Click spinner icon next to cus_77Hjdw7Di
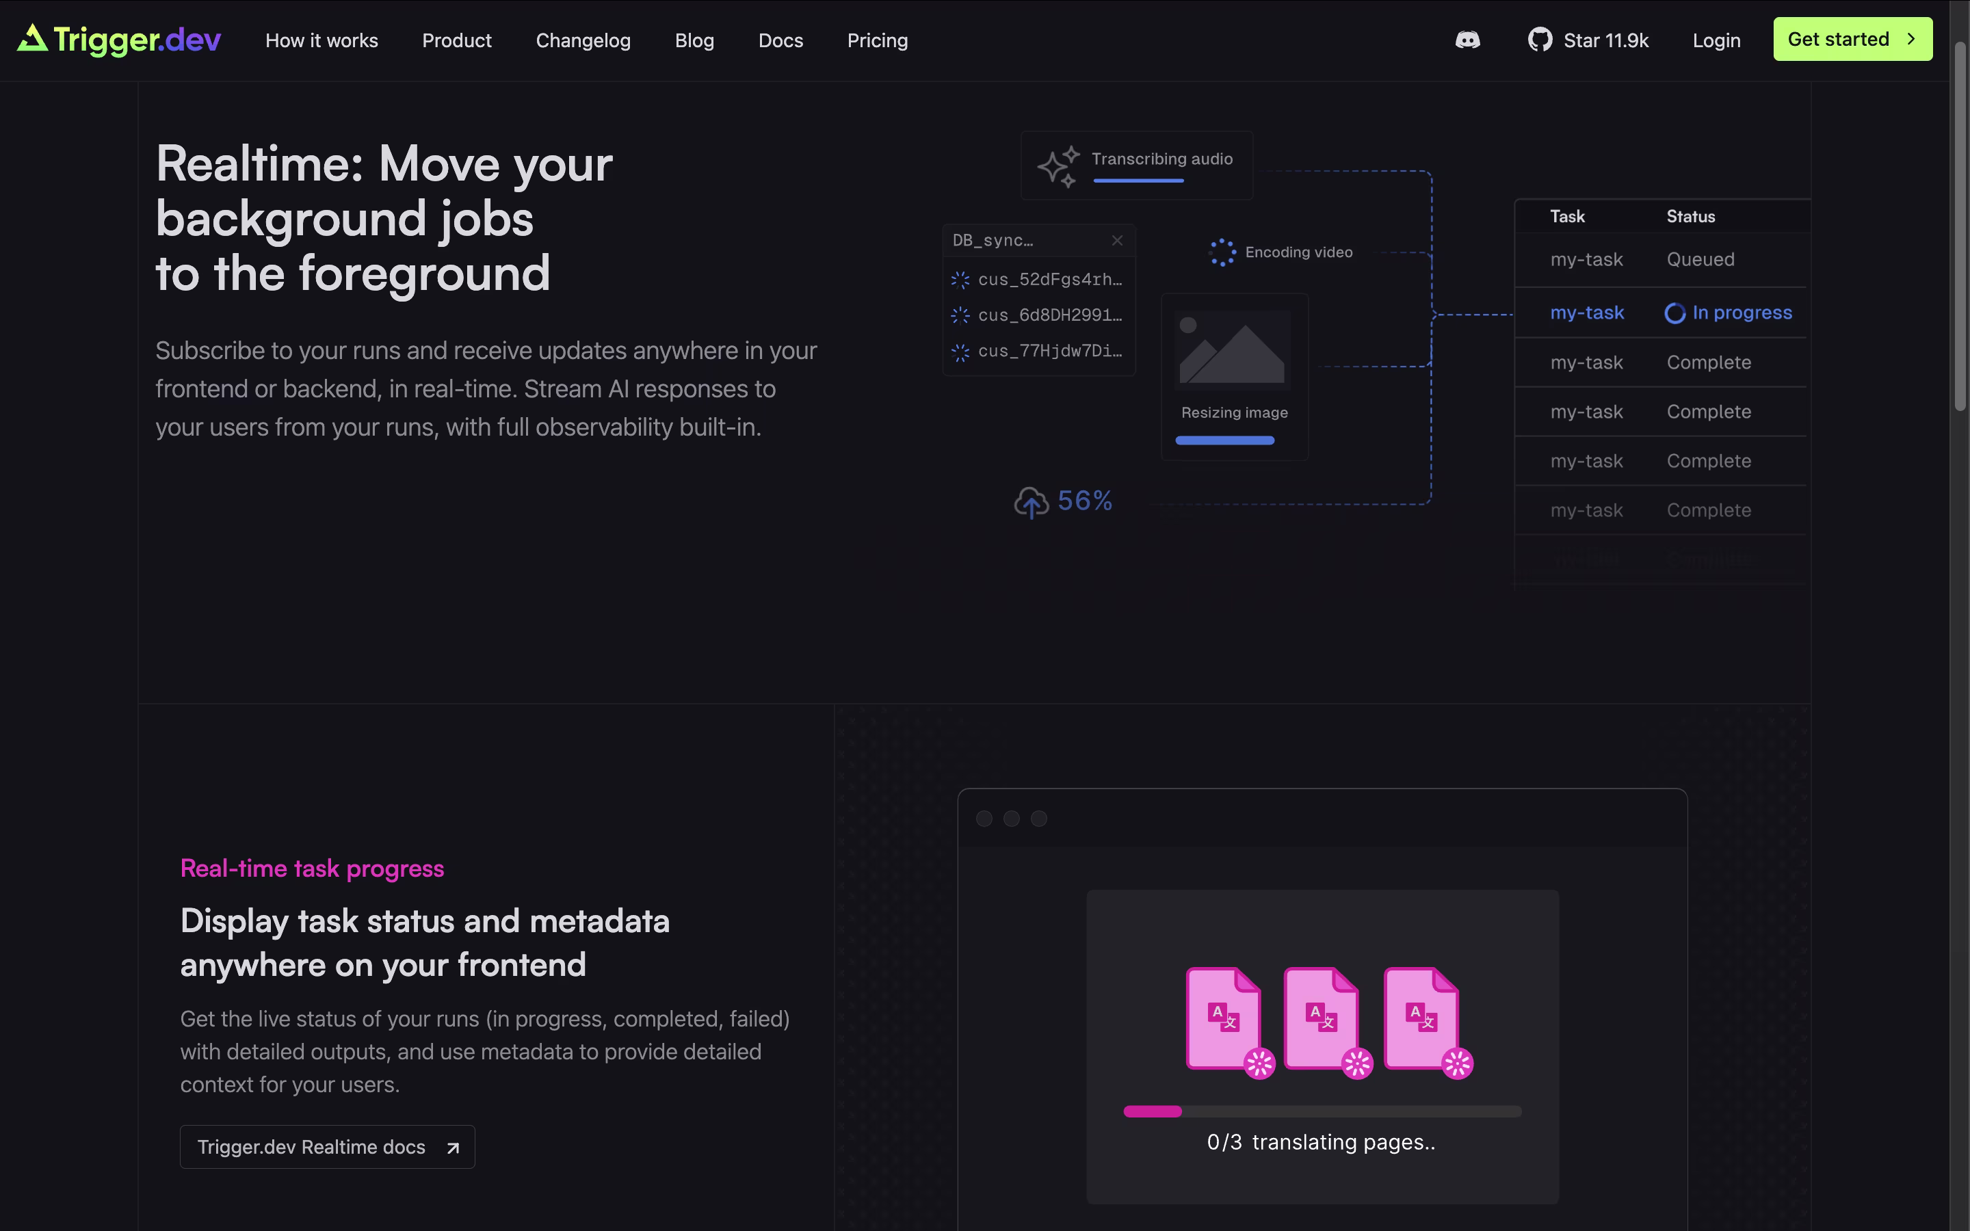This screenshot has width=1970, height=1231. tap(960, 352)
